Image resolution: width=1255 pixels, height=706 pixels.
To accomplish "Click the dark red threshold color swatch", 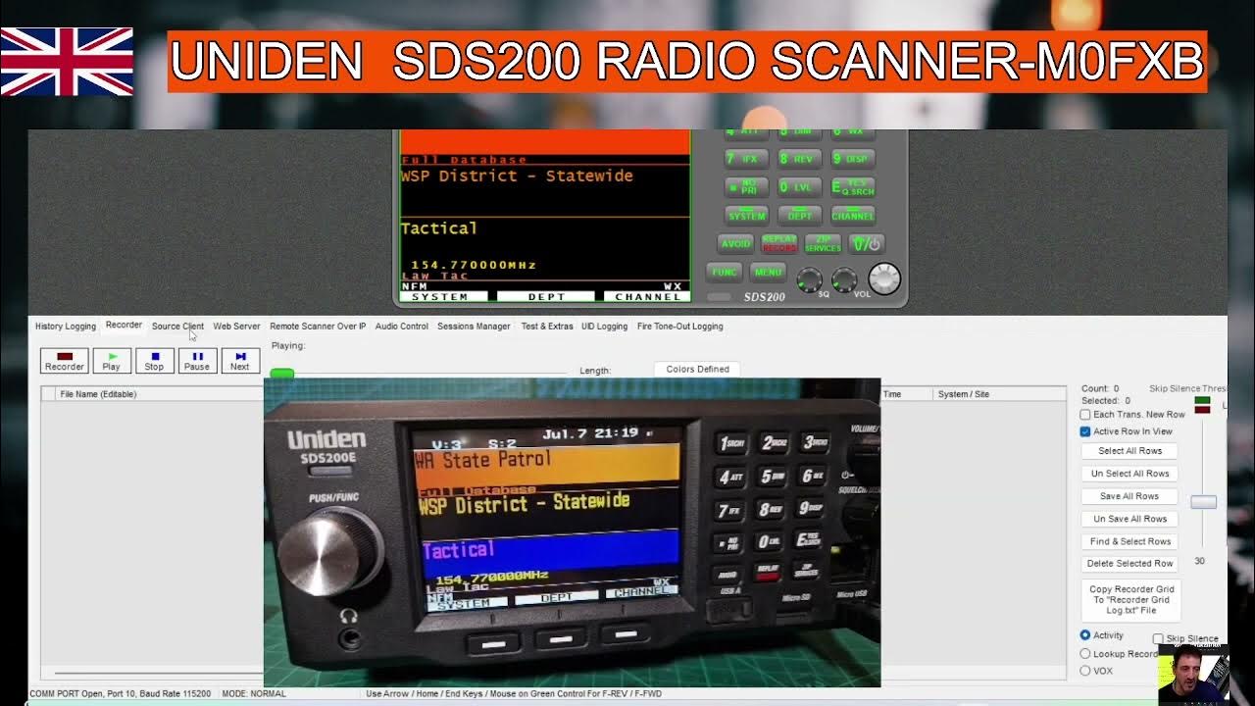I will [x=1202, y=409].
